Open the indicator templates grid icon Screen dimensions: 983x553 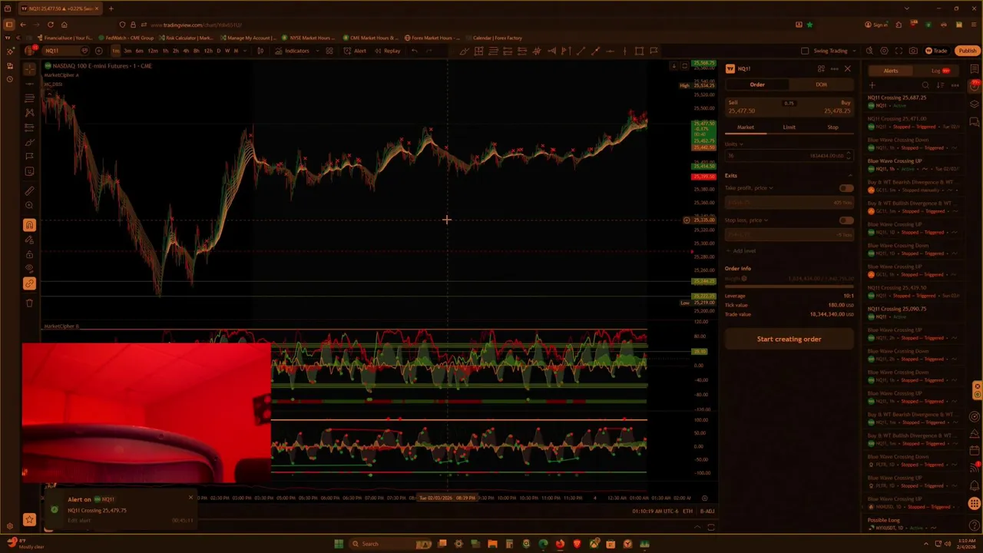click(x=329, y=51)
